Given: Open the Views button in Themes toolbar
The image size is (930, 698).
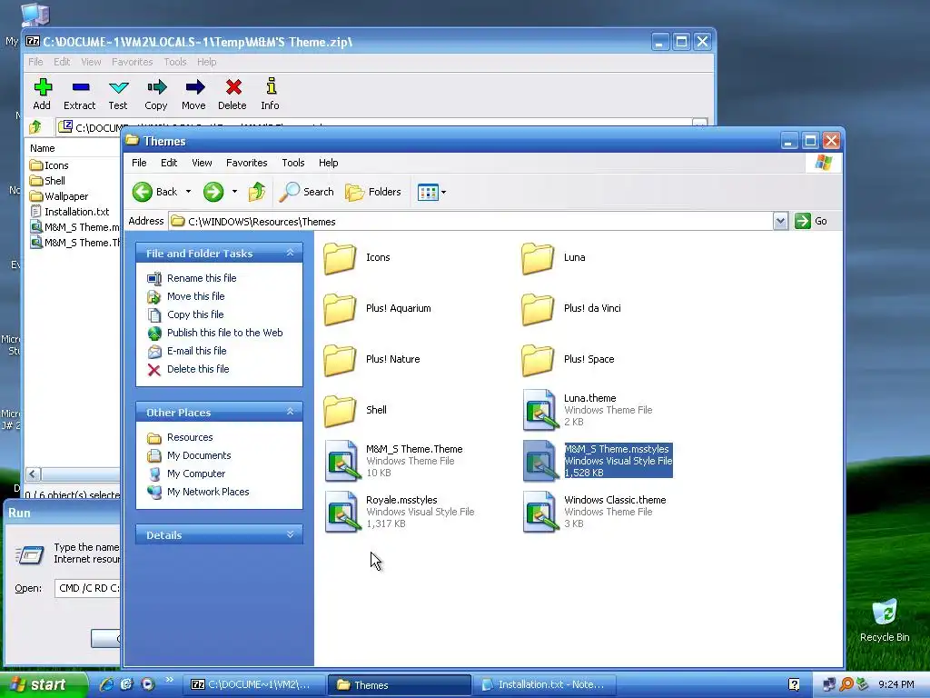Looking at the screenshot, I should [x=428, y=193].
